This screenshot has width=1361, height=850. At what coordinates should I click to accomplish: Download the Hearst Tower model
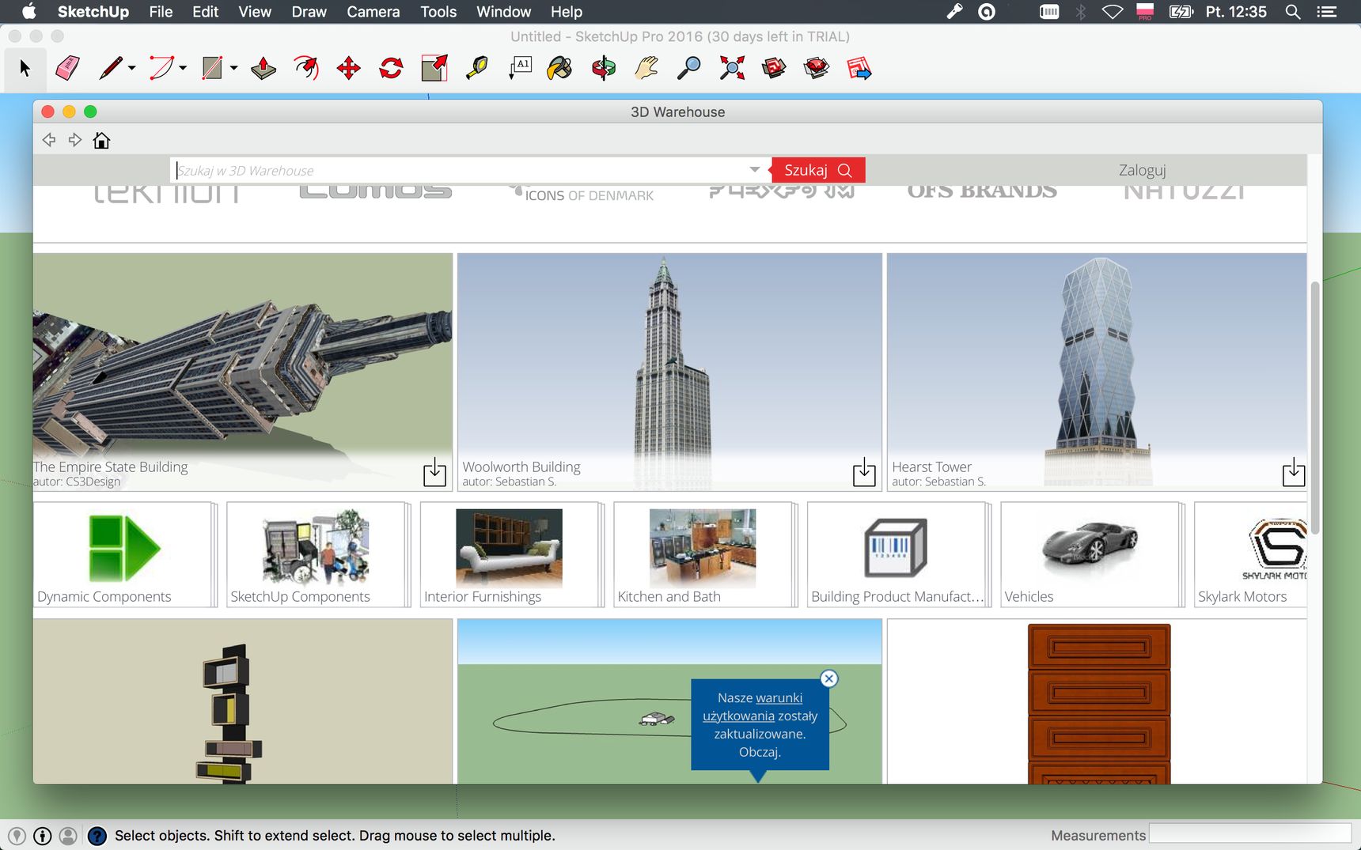tap(1294, 472)
